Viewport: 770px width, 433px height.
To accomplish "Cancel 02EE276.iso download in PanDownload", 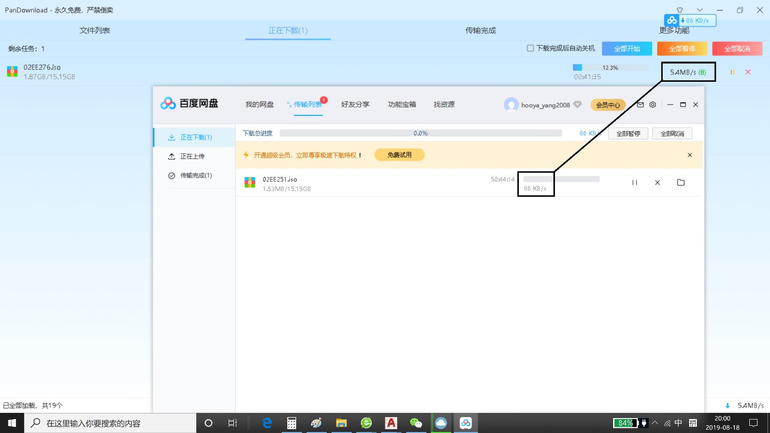I will pos(748,72).
